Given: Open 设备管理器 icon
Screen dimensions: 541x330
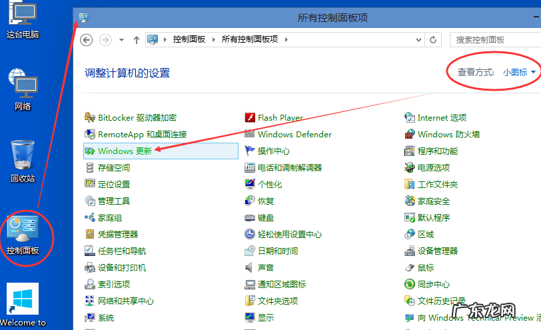Looking at the screenshot, I should pos(410,251).
